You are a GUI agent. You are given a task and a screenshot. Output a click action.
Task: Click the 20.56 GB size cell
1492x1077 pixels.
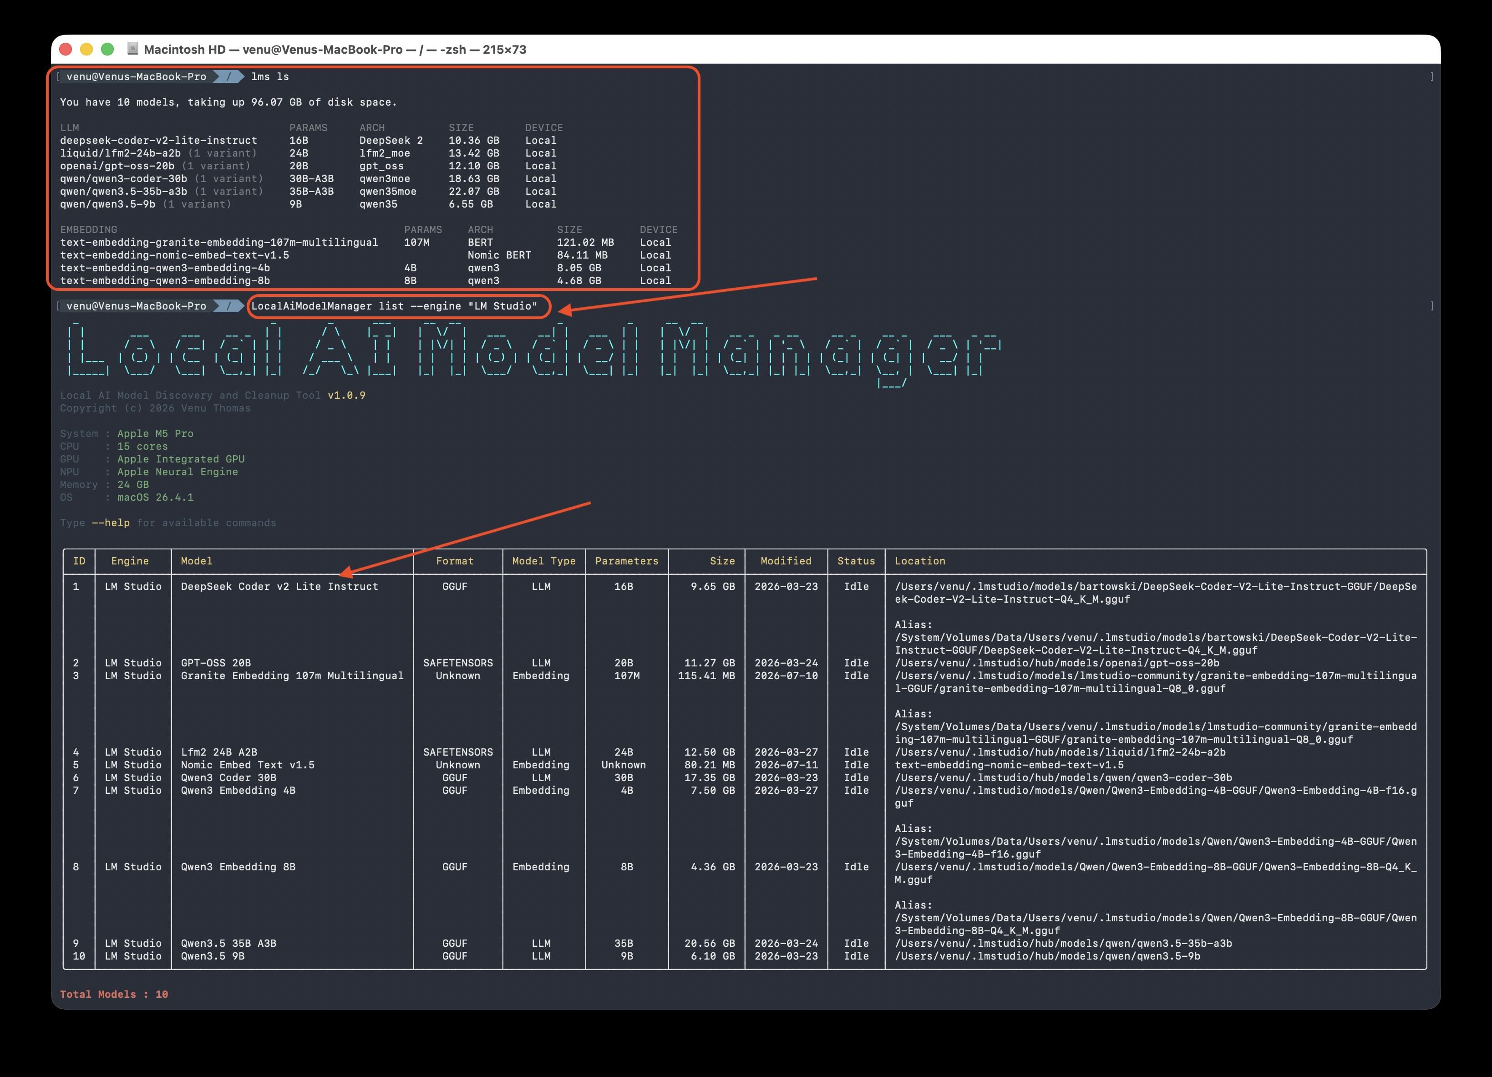coord(710,944)
